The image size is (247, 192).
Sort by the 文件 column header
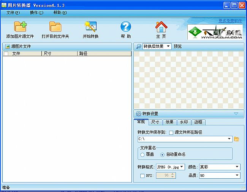click(22, 53)
